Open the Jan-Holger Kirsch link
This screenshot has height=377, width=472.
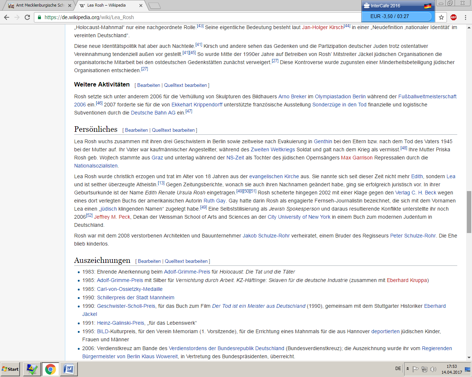(x=323, y=28)
